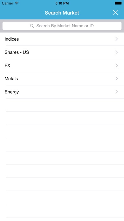Tap the chevron beside Metals
The height and width of the screenshot is (221, 124).
point(116,79)
